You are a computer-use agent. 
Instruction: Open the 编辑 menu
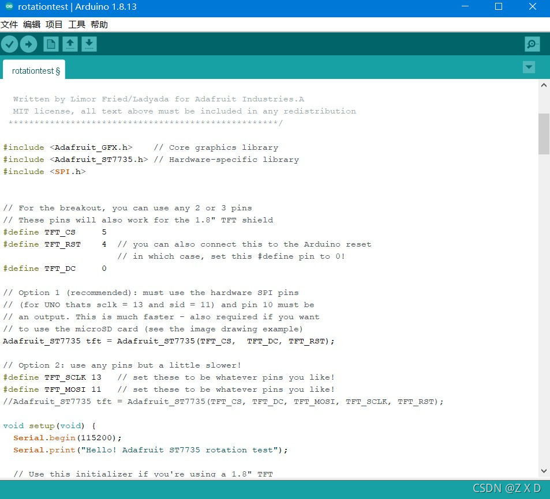pyautogui.click(x=32, y=25)
